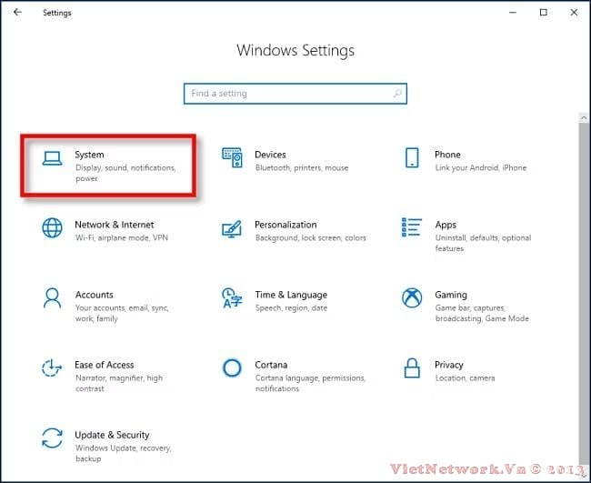
Task: Click Update & Security refresh icon
Action: click(53, 438)
